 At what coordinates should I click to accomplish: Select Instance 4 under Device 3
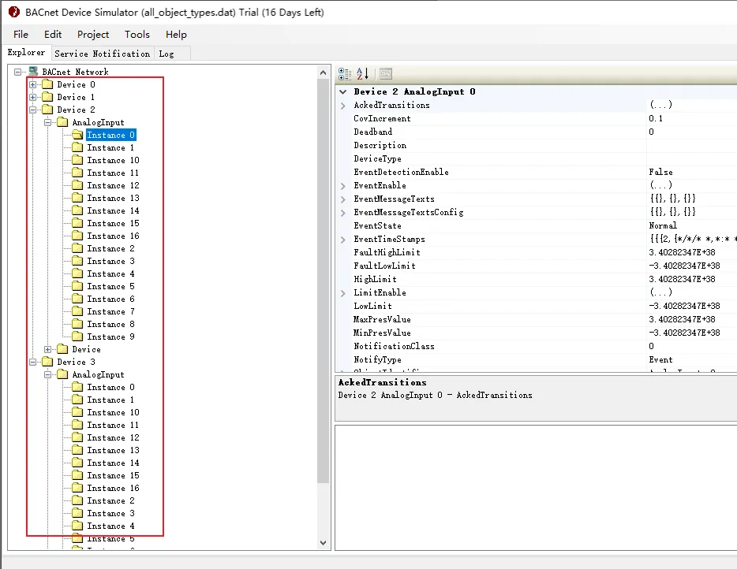tap(111, 526)
